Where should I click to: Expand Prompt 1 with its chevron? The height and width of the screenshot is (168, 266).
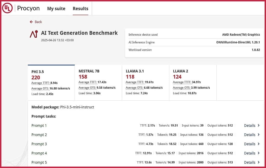[258, 125]
